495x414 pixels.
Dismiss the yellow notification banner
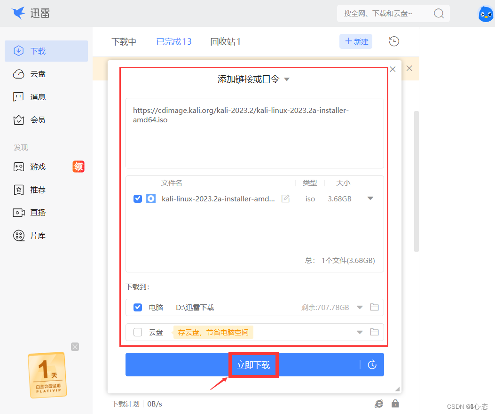click(409, 68)
